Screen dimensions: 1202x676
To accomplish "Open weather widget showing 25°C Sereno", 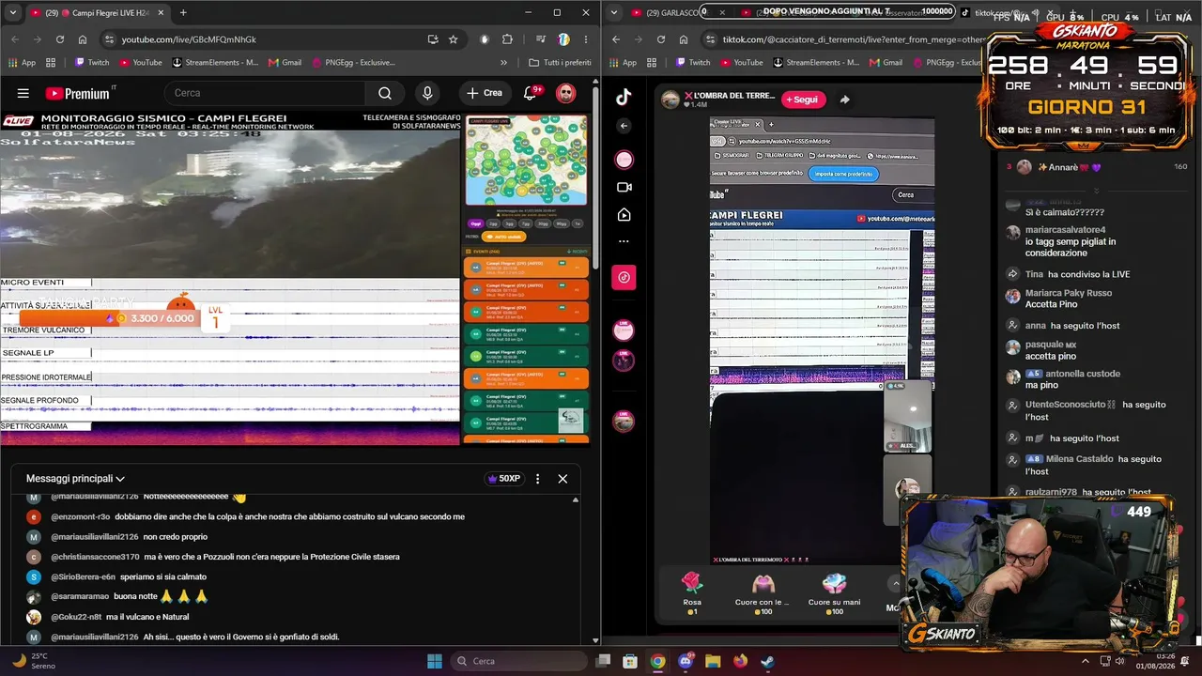I will pos(34,661).
